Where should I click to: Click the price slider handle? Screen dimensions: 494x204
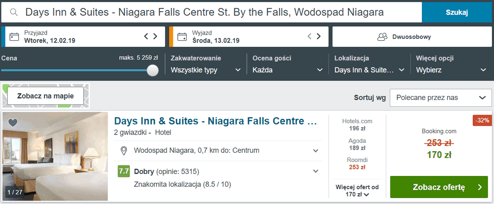(x=153, y=70)
